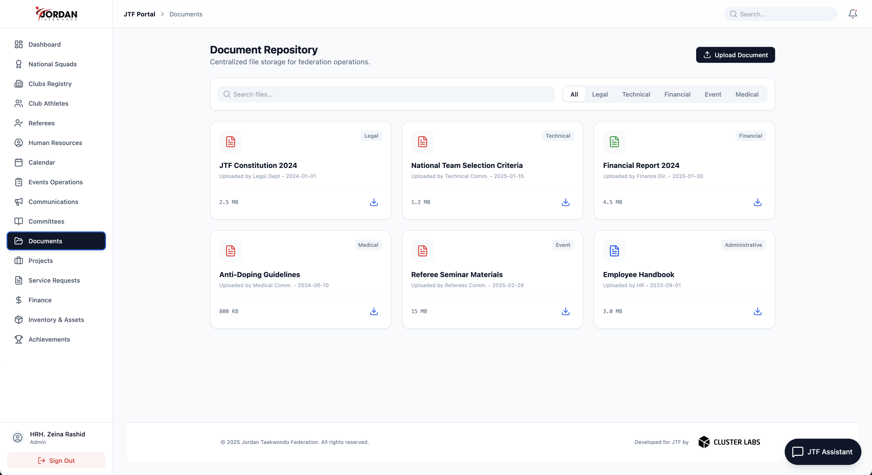Screen dimensions: 872x475
Task: Click the National Team Selection Criteria file icon
Action: [x=422, y=141]
